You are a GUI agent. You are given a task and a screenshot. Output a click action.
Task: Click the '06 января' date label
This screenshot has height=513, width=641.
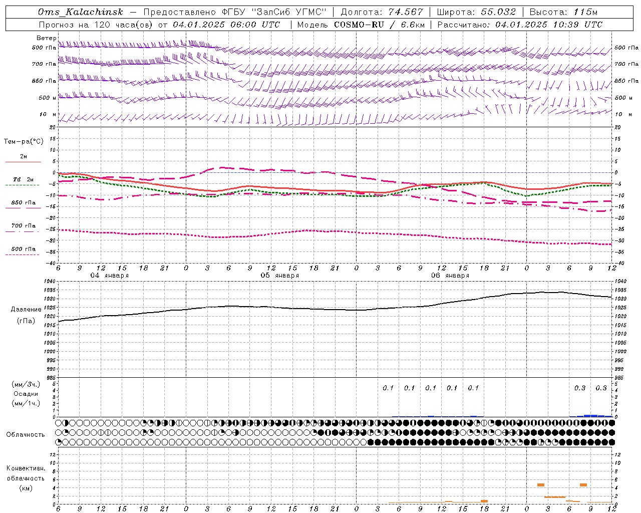(450, 276)
